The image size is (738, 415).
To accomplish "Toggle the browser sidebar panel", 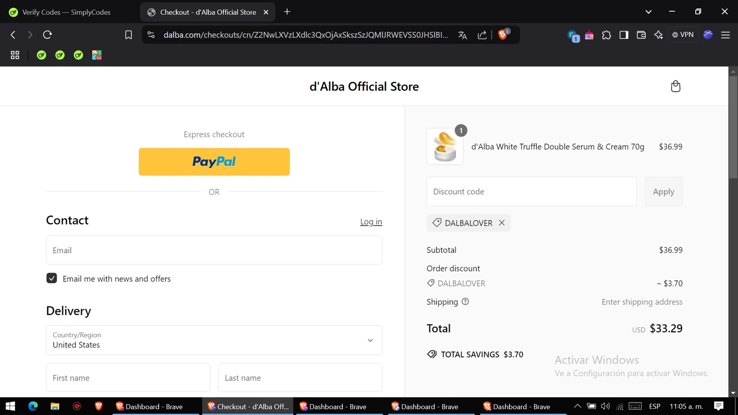I will tap(624, 35).
